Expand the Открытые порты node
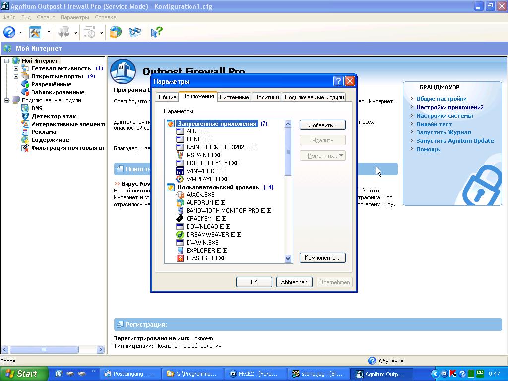 tap(16, 76)
